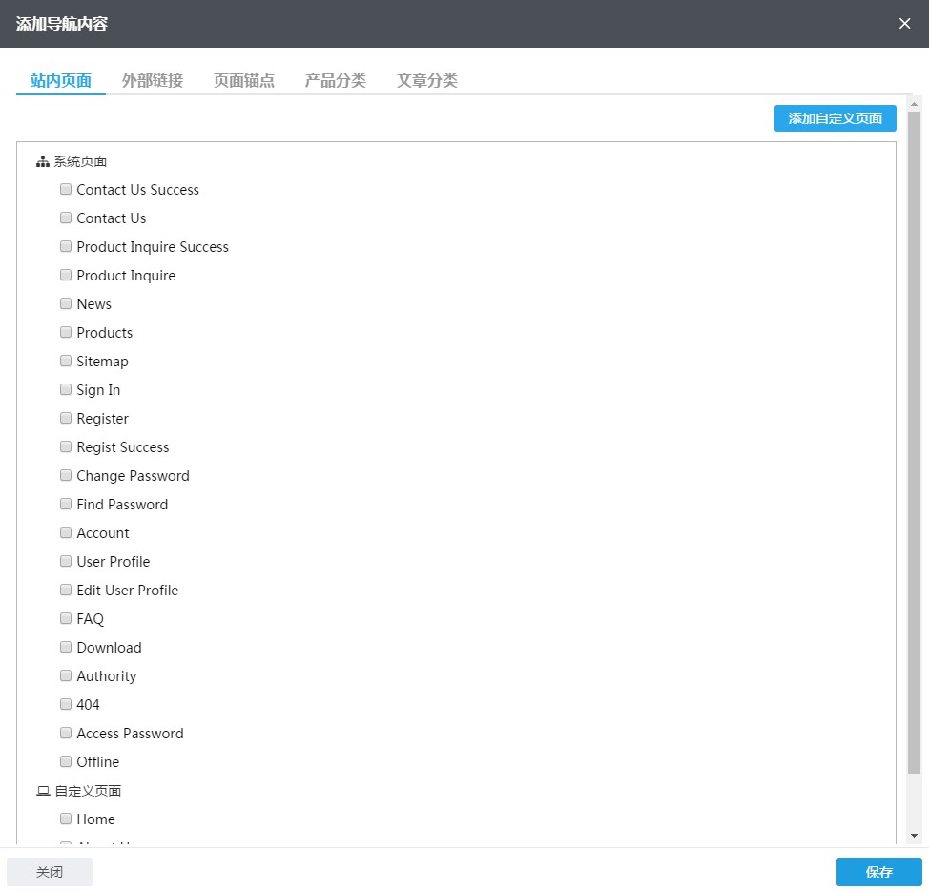Switch to the 外部链接 tab
This screenshot has height=892, width=929.
tap(153, 80)
